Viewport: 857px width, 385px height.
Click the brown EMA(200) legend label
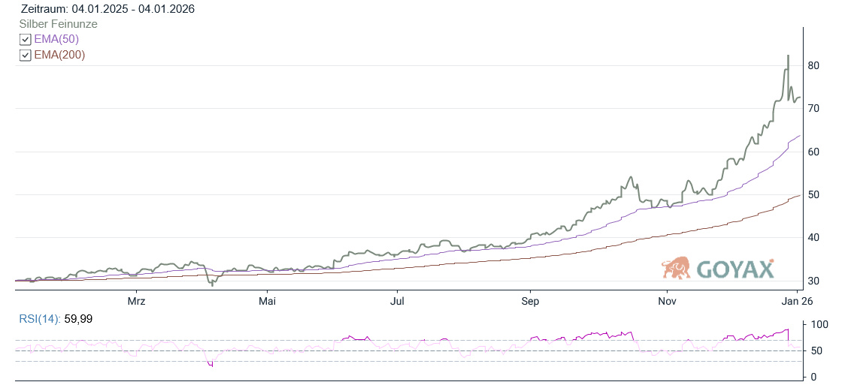tap(59, 55)
